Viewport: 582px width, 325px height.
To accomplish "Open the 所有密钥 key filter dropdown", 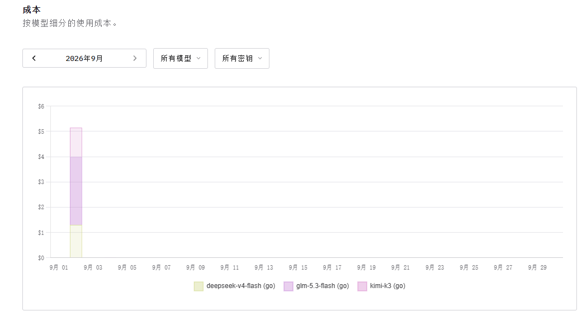I will click(242, 58).
